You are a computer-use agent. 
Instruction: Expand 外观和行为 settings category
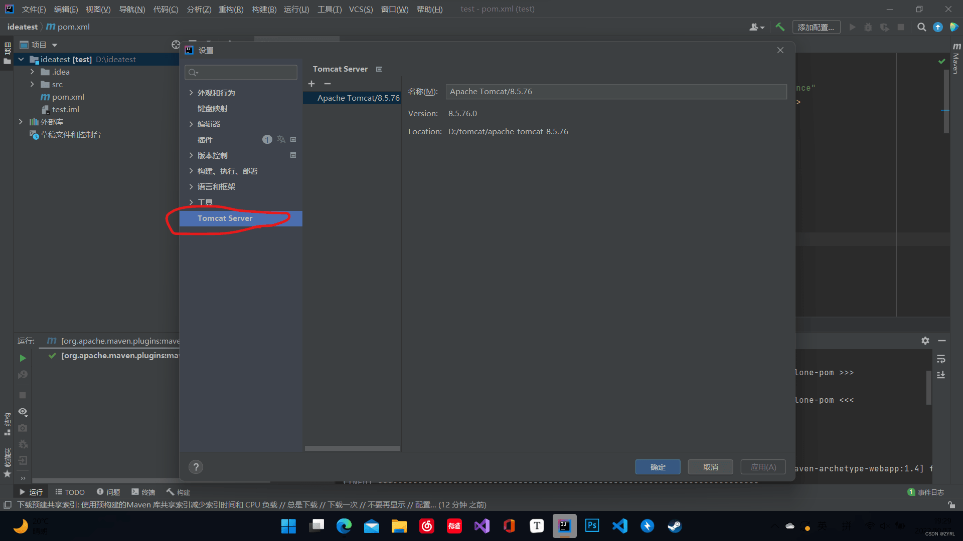(191, 93)
